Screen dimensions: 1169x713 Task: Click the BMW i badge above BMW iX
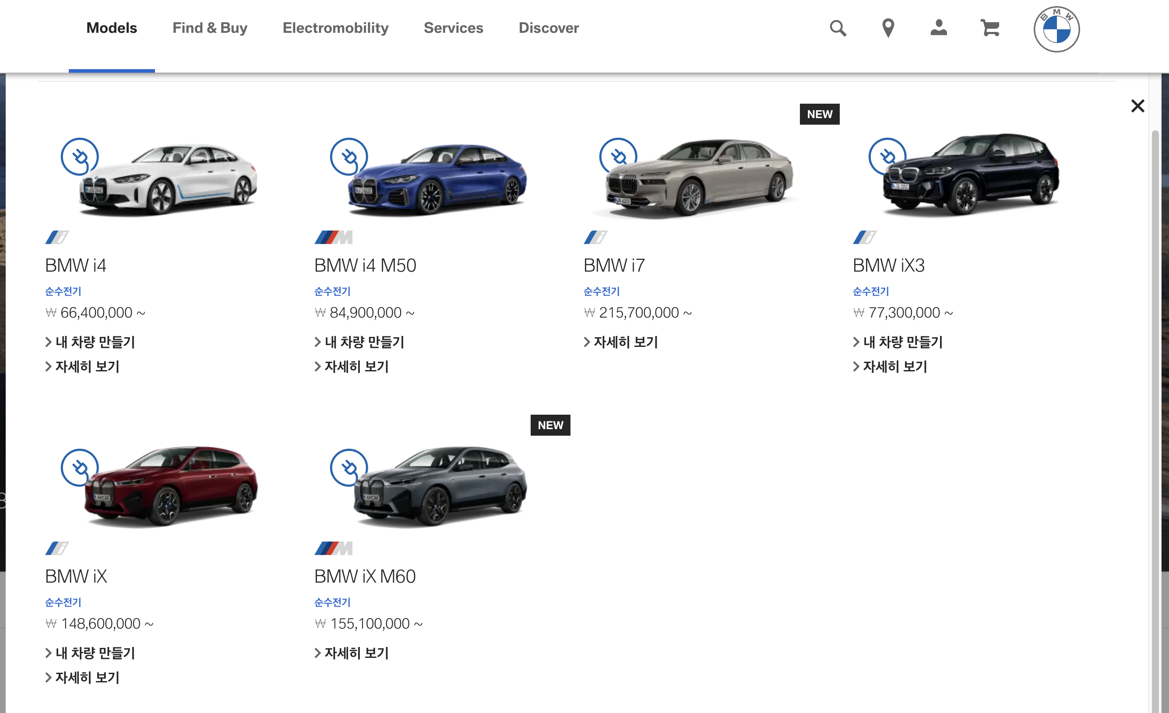(57, 548)
